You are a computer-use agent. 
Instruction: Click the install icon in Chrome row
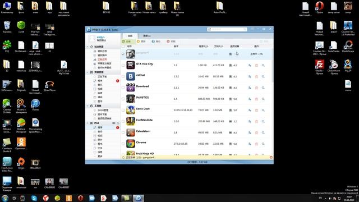pyautogui.click(x=250, y=144)
